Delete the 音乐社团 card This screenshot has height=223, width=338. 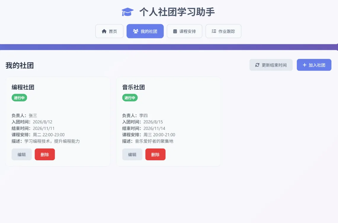coord(156,154)
